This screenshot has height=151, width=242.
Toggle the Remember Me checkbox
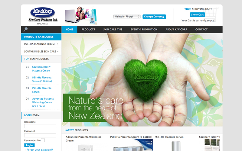click(43, 140)
